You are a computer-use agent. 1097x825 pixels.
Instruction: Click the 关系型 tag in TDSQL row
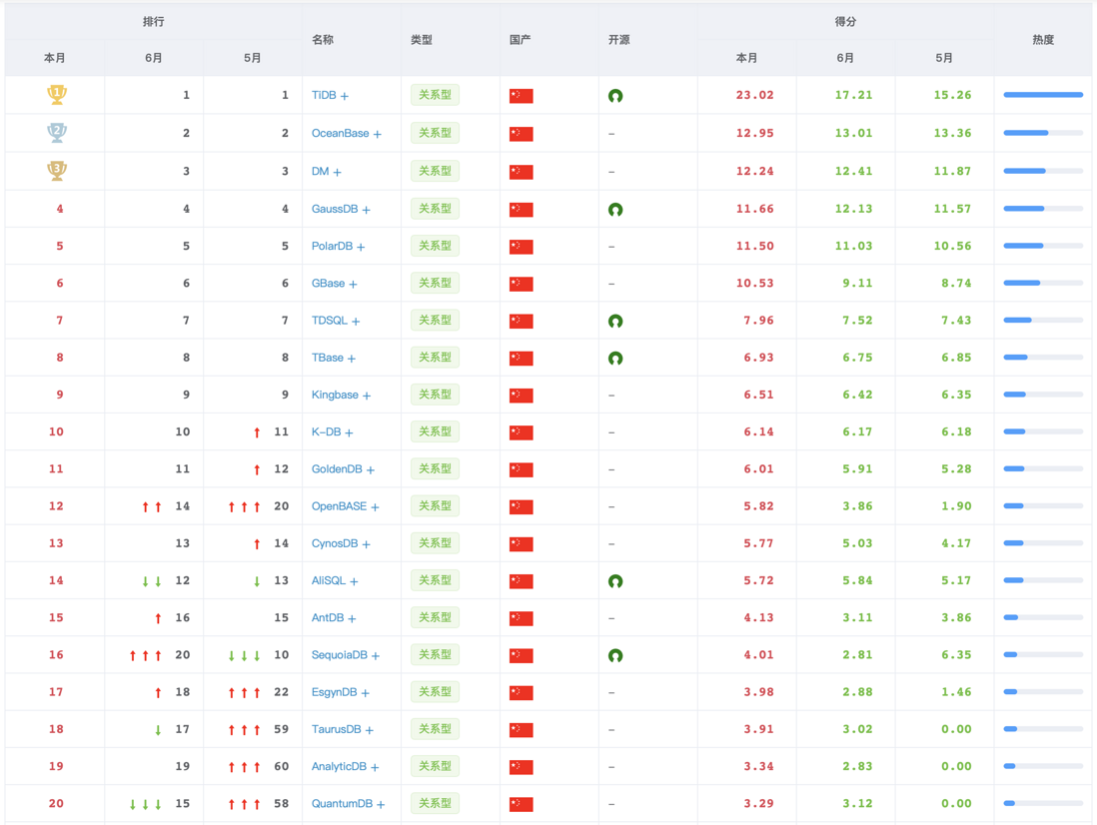point(435,321)
